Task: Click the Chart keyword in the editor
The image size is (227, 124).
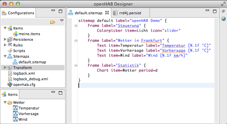Action: coord(103,70)
